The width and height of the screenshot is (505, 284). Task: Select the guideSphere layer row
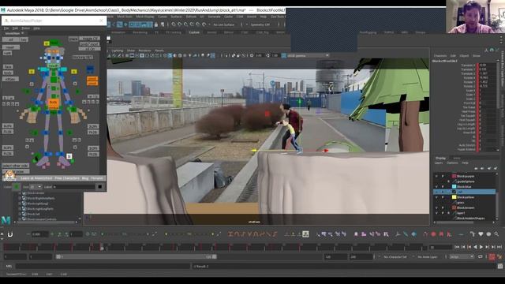click(465, 181)
